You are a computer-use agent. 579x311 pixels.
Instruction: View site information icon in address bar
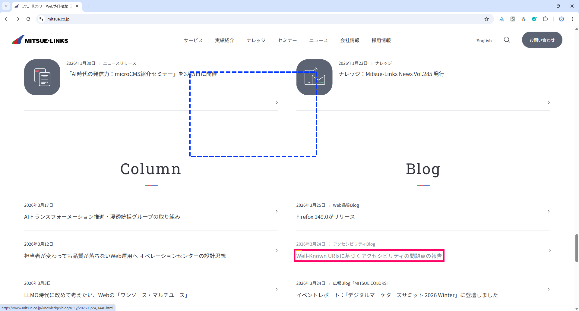coord(41,19)
